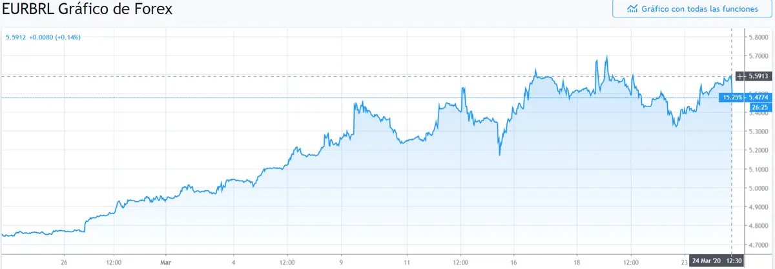775x269 pixels.
Task: Click the 4.7000 price scale label
Action: click(759, 245)
